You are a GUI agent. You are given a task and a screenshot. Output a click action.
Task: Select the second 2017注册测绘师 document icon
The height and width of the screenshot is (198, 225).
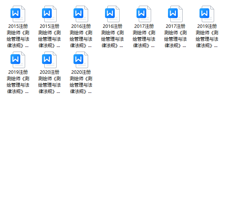(175, 14)
